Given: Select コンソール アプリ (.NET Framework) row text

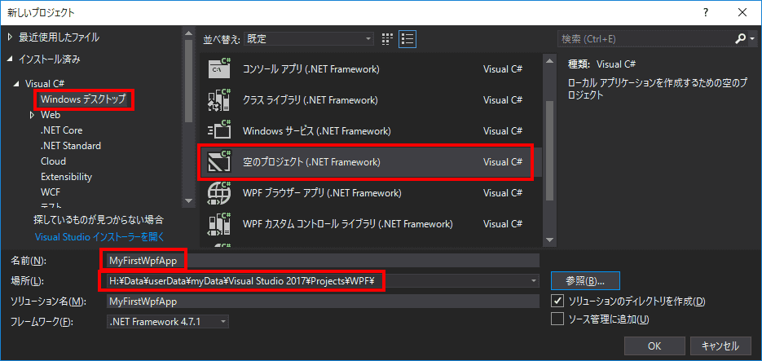Looking at the screenshot, I should pyautogui.click(x=311, y=68).
